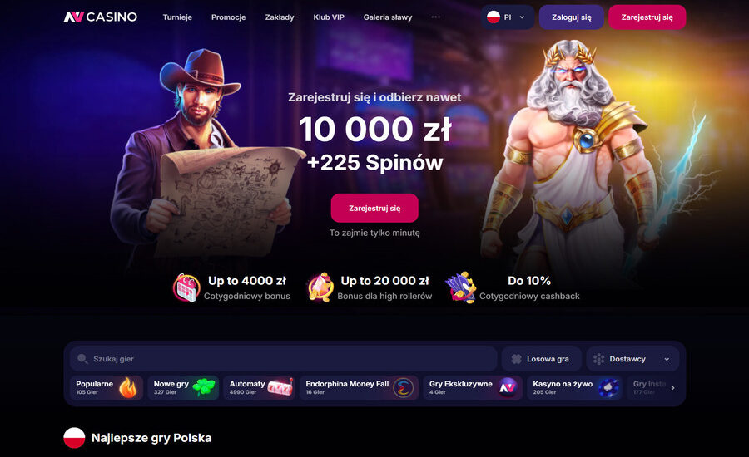This screenshot has height=457, width=749.
Task: Click the weekly bonus calendar icon
Action: pyautogui.click(x=186, y=287)
